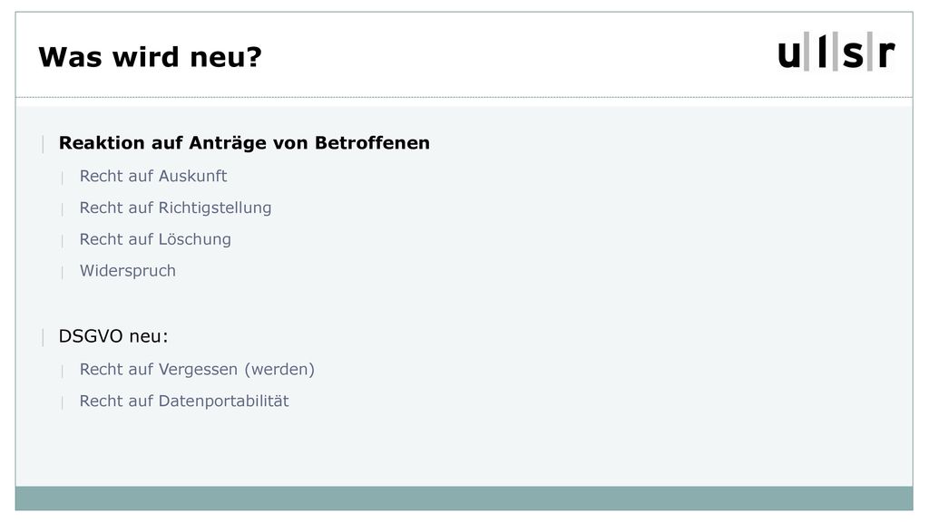Click the bullet marker before 'Recht auf Datenportabilität'
This screenshot has width=929, height=522.
coord(63,402)
